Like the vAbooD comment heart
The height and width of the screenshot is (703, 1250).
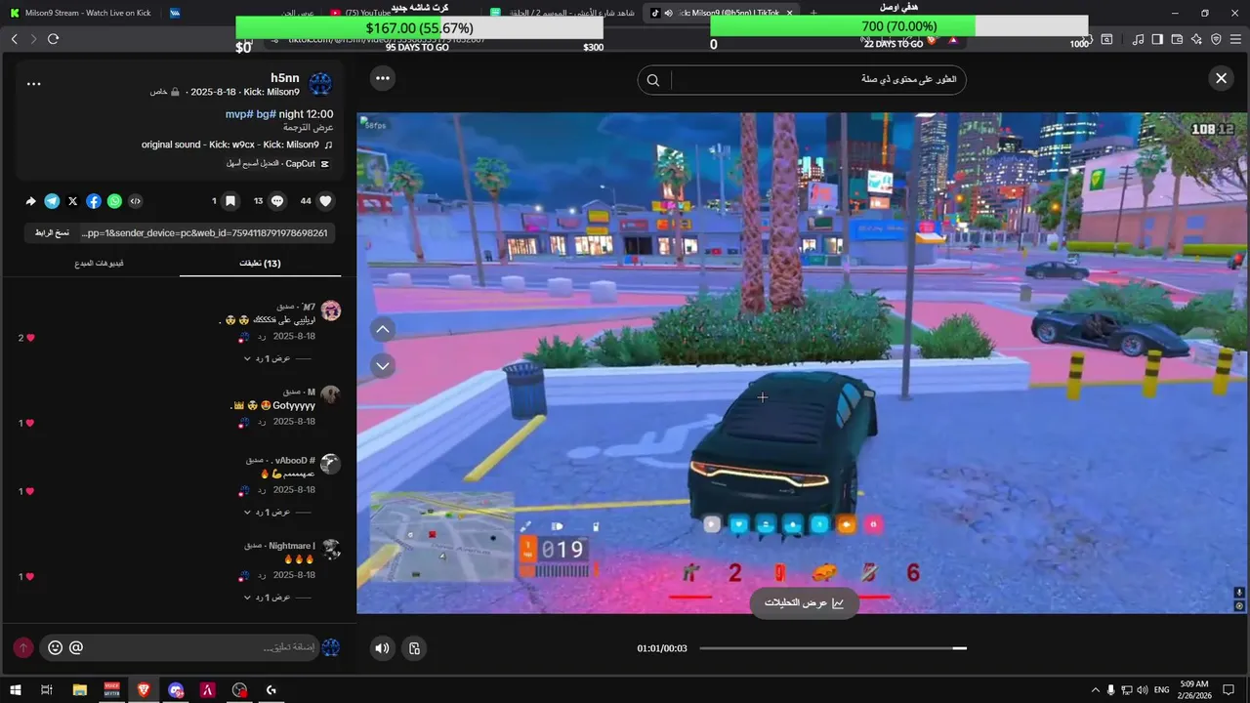(x=30, y=491)
